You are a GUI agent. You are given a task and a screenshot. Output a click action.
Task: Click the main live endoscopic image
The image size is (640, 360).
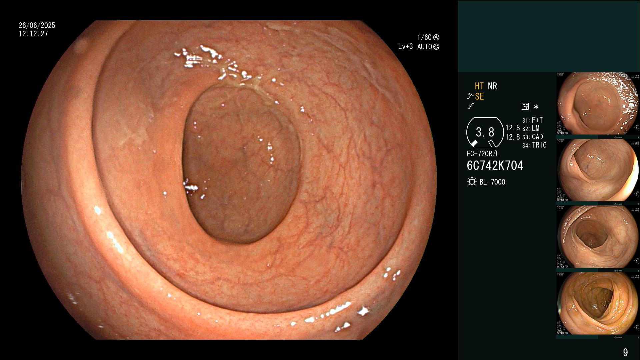[x=229, y=180]
